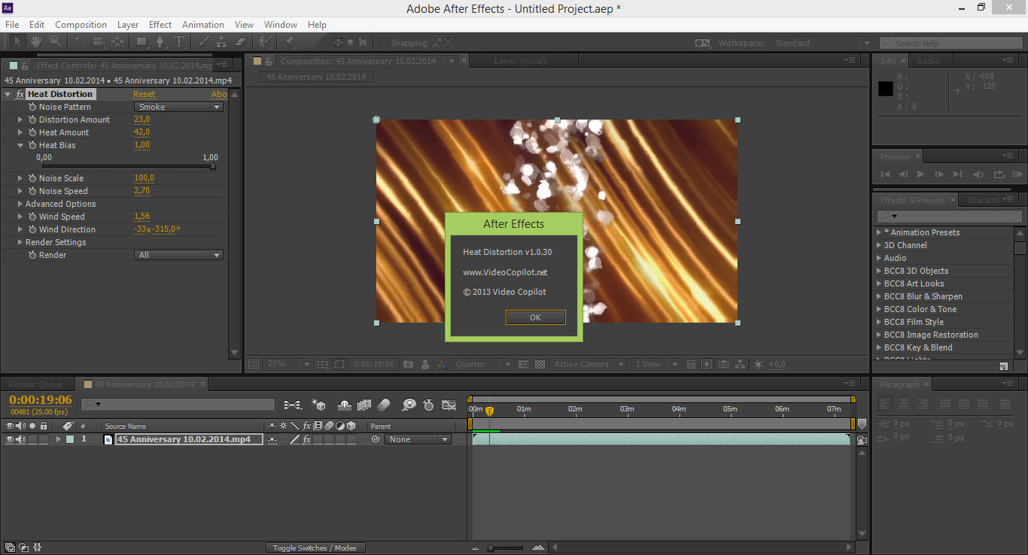Click the Heat Bias slider handle
The height and width of the screenshot is (555, 1028).
pyautogui.click(x=212, y=166)
